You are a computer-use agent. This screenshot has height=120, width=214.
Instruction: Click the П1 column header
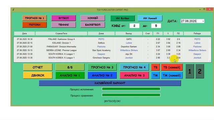158,33
